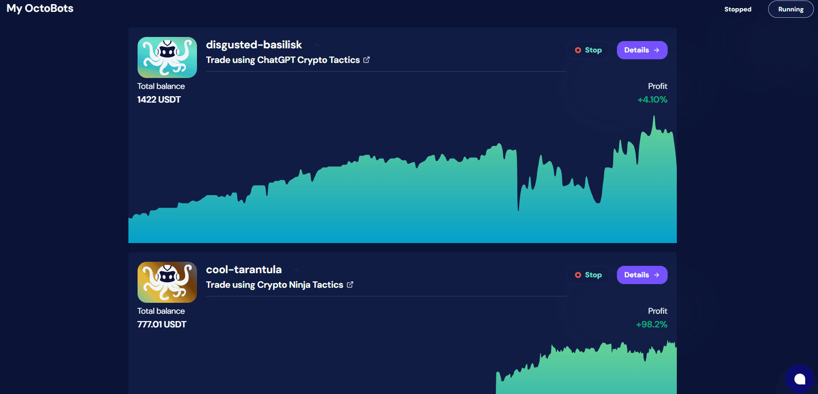Stop the disgusted-basilisk bot
Screen dimensions: 818x394
(x=588, y=50)
